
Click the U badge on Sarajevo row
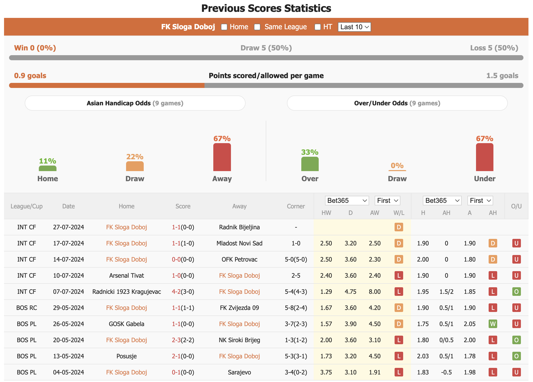(x=516, y=372)
